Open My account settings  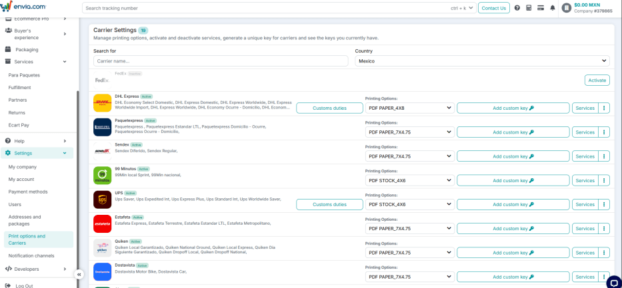click(21, 179)
